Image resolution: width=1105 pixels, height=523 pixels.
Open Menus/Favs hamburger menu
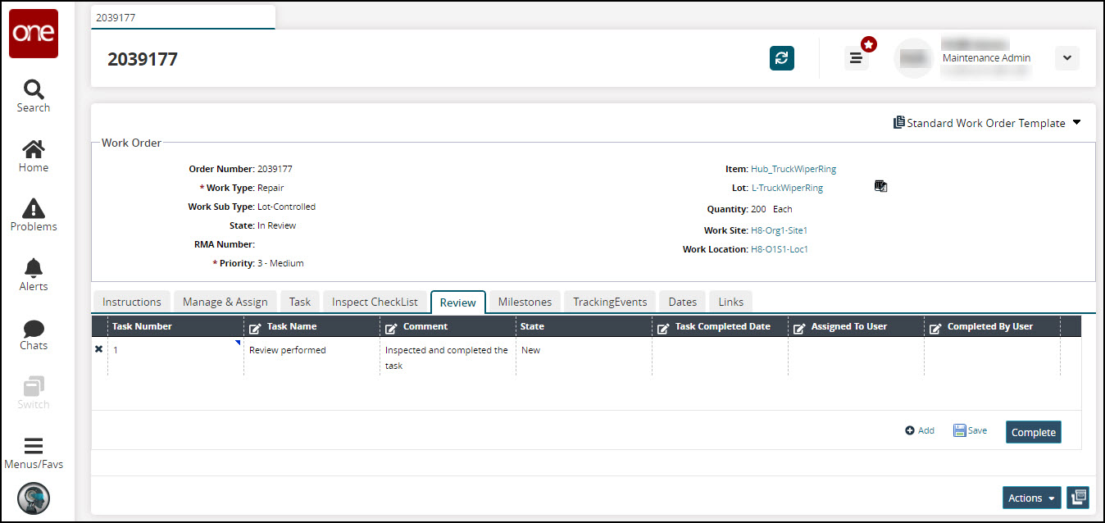click(34, 453)
